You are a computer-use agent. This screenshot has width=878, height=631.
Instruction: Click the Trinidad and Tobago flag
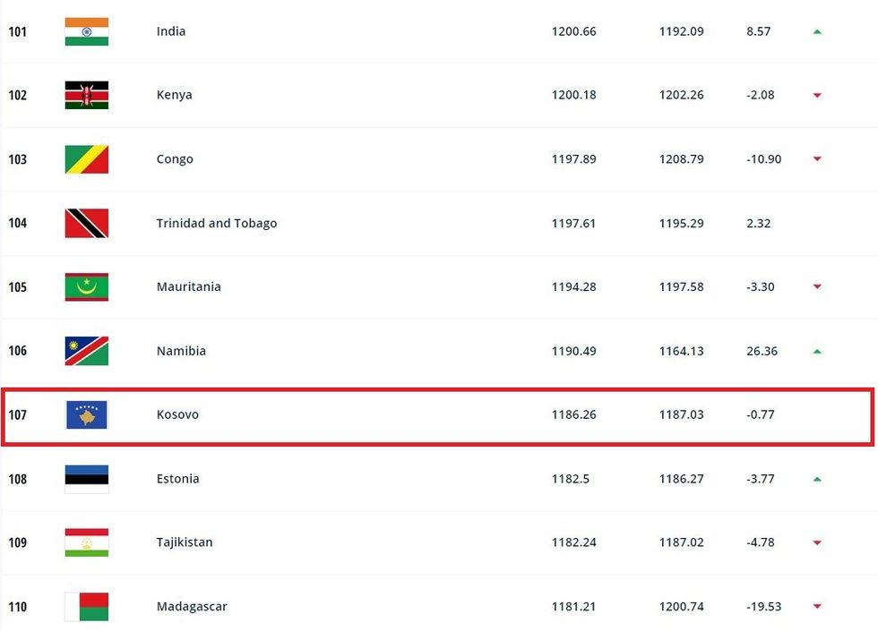[x=87, y=223]
